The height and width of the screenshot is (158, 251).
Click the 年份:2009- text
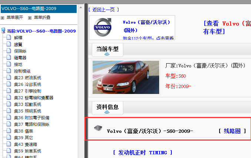point(178,86)
